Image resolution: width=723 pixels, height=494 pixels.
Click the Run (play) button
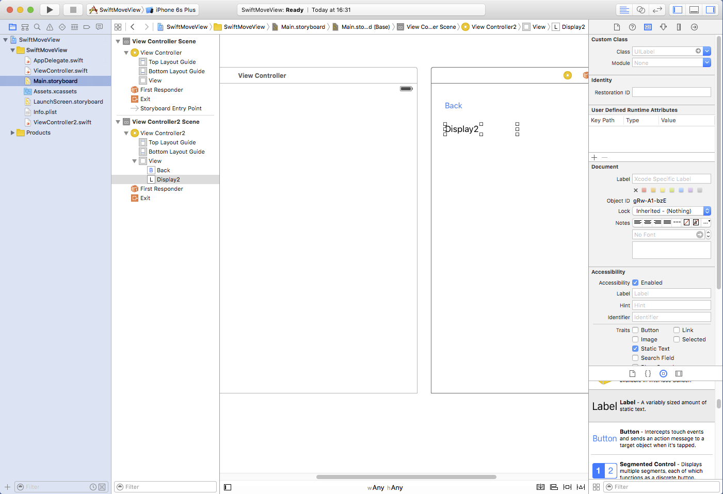pos(50,10)
